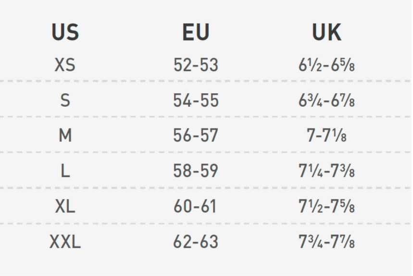413x276 pixels.
Task: Select the XS size label
Action: point(65,65)
